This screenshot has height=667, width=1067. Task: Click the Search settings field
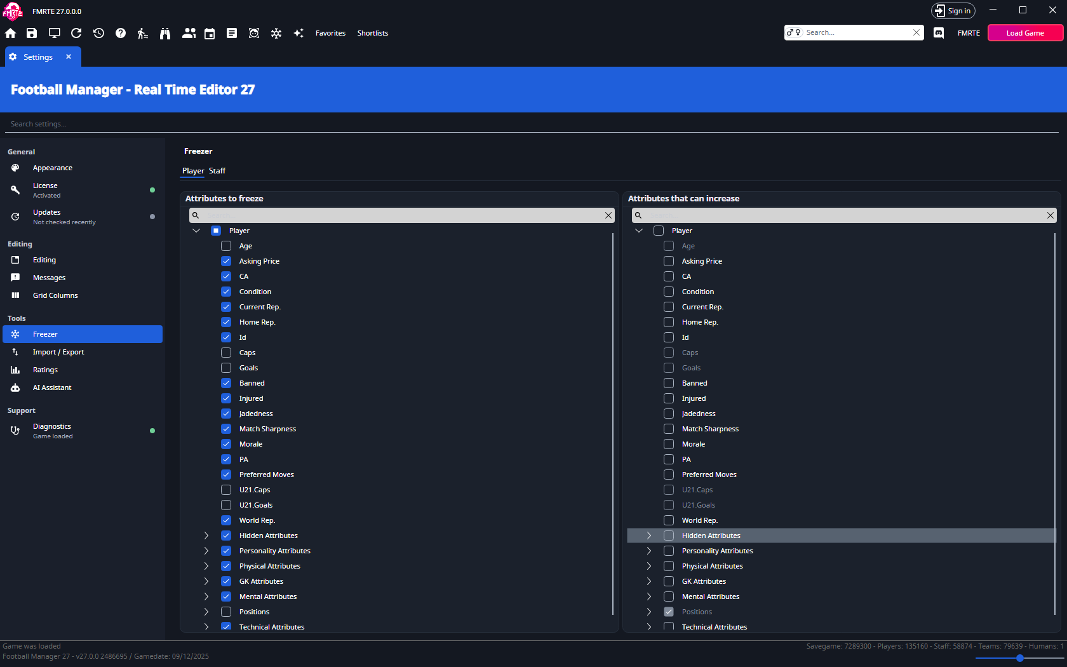[x=532, y=124]
